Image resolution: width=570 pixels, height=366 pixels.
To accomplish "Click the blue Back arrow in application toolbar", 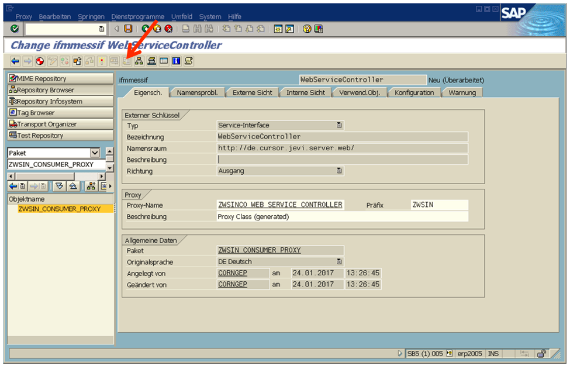I will tap(15, 61).
